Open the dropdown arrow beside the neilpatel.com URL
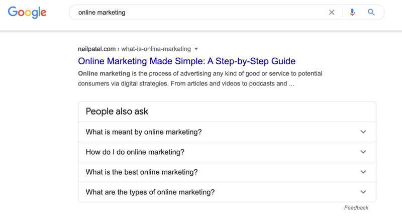 (x=196, y=49)
